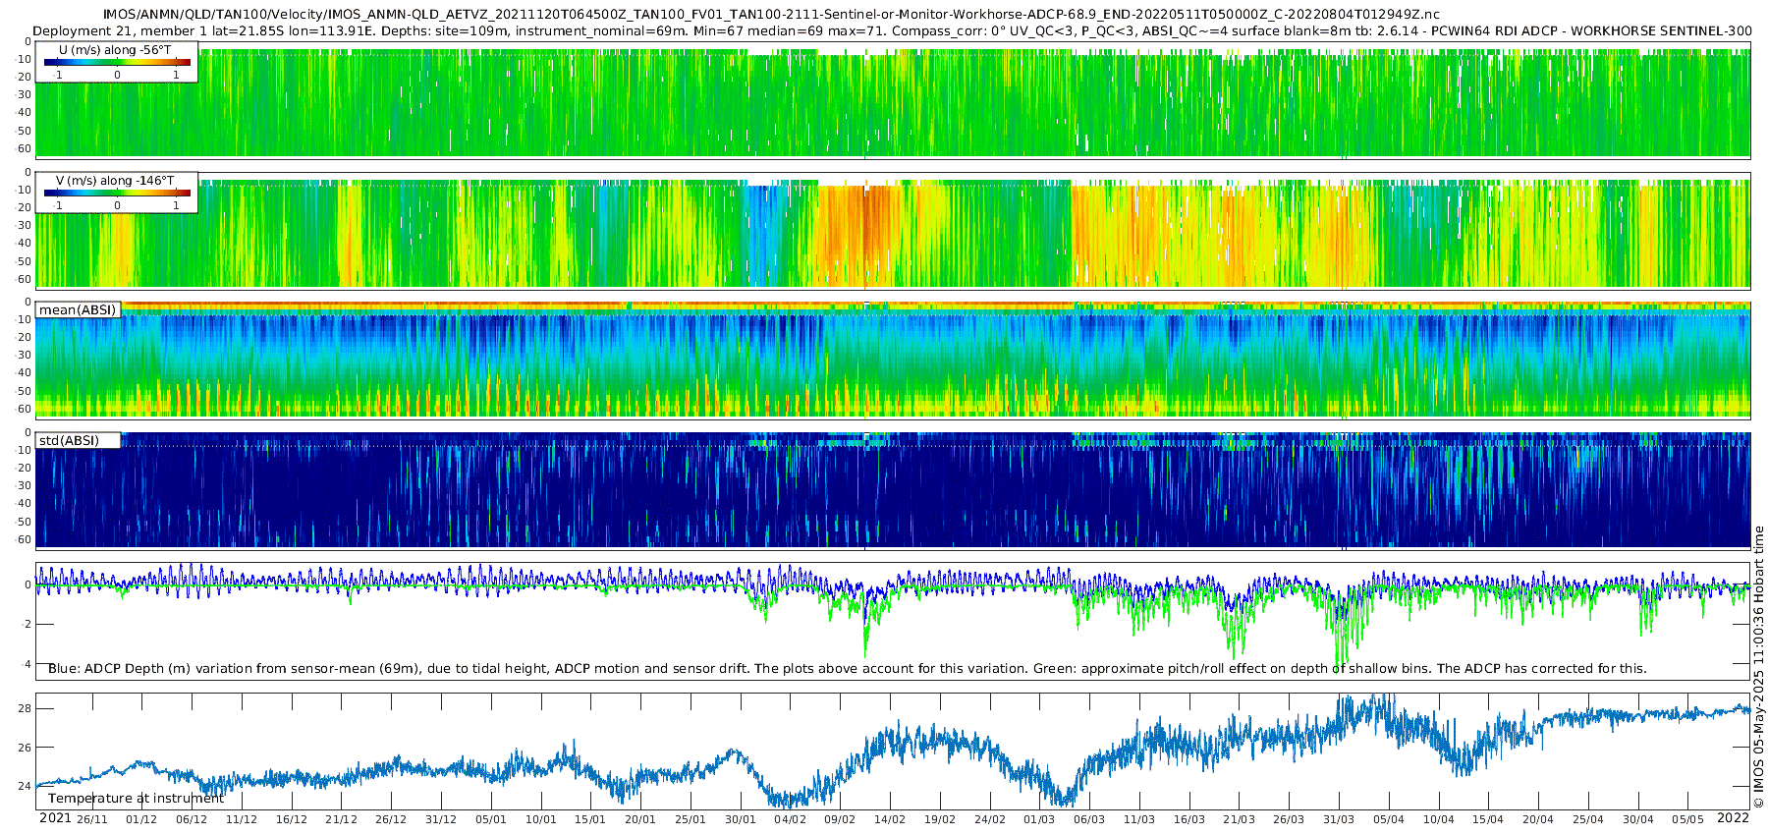The height and width of the screenshot is (835, 1768).
Task: Click the 01/12 date tick label
Action: pos(141,819)
